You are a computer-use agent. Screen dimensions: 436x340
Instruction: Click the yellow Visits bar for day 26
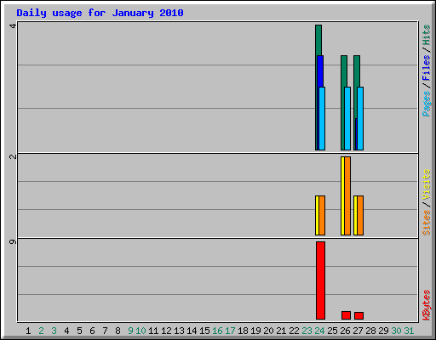pos(342,195)
